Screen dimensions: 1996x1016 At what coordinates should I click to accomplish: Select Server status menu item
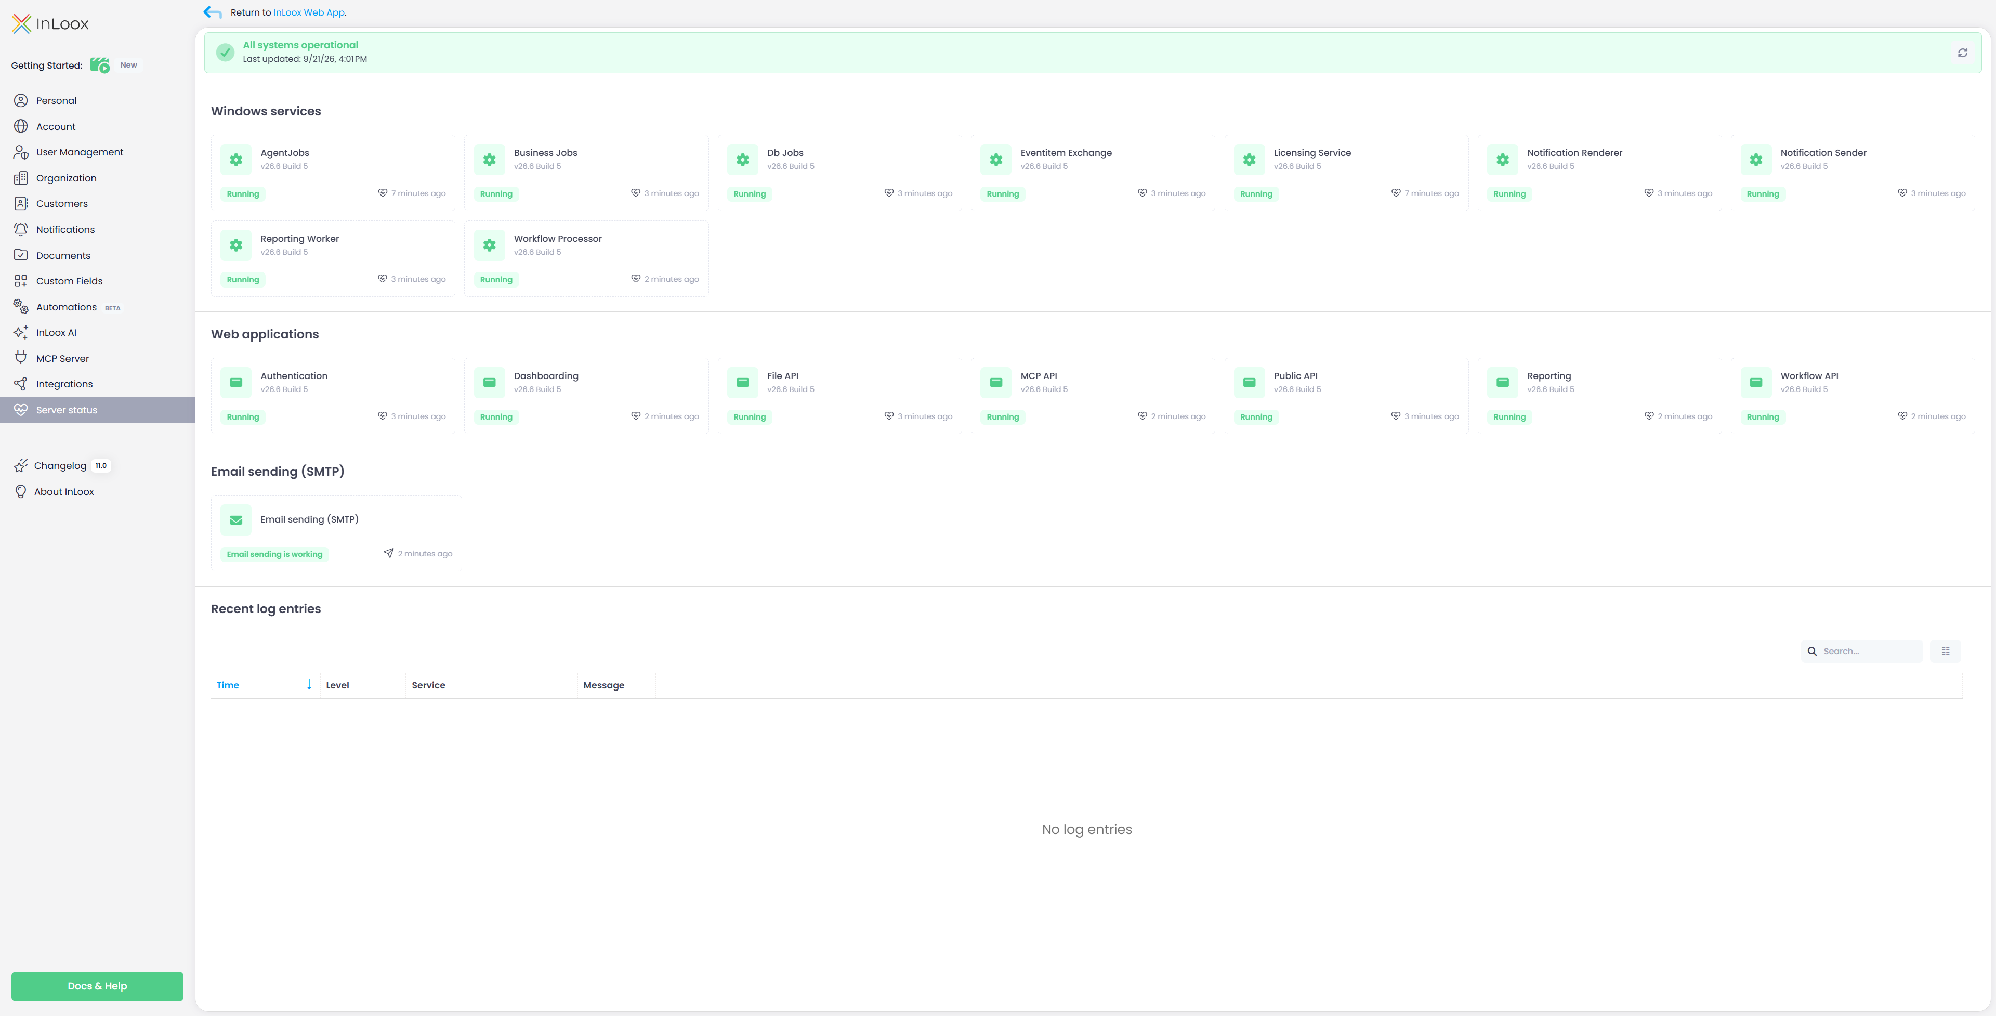point(98,410)
